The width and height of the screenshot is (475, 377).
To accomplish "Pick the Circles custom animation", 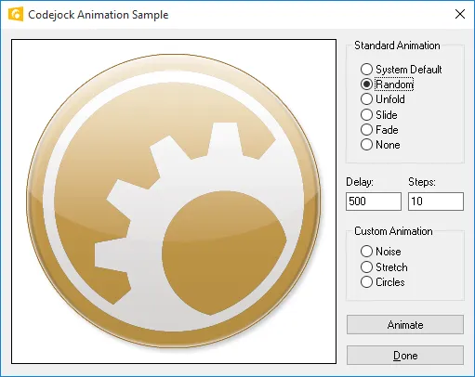I will (383, 282).
